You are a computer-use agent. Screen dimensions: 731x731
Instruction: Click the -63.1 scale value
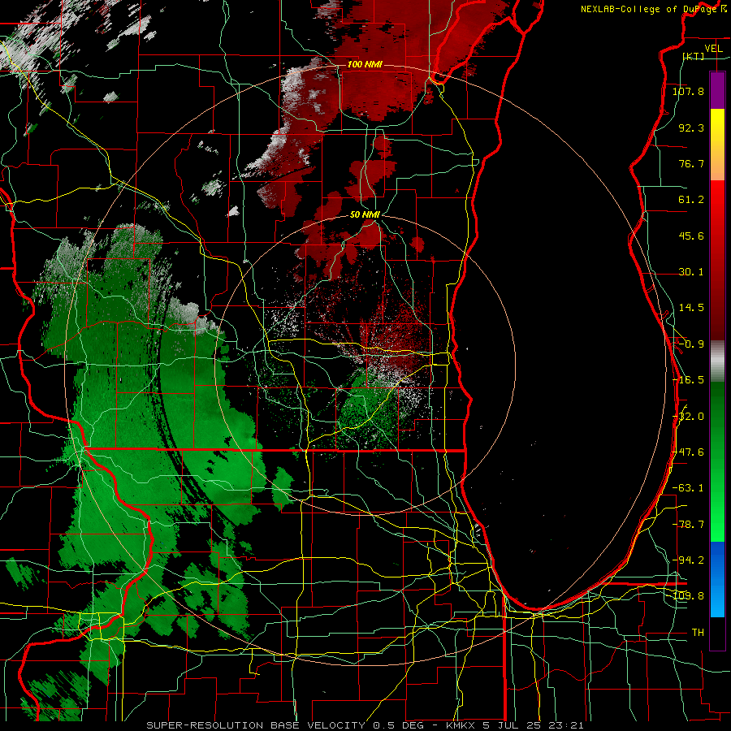(688, 488)
